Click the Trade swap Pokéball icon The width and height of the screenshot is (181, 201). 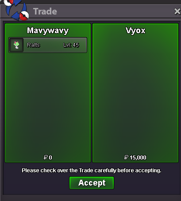(x=16, y=9)
